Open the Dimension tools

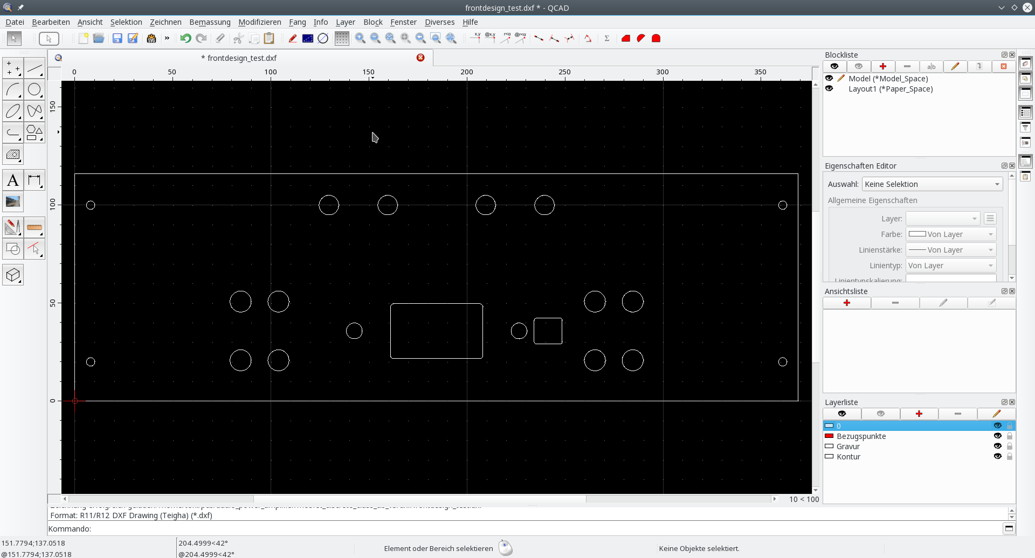[34, 180]
